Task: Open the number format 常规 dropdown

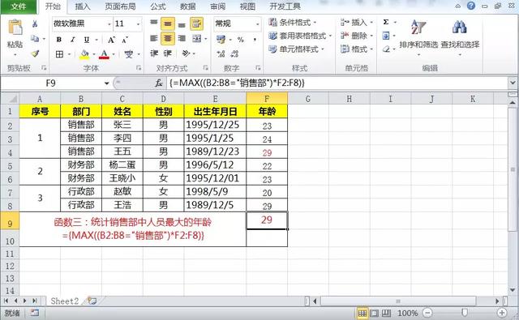Action: (257, 24)
